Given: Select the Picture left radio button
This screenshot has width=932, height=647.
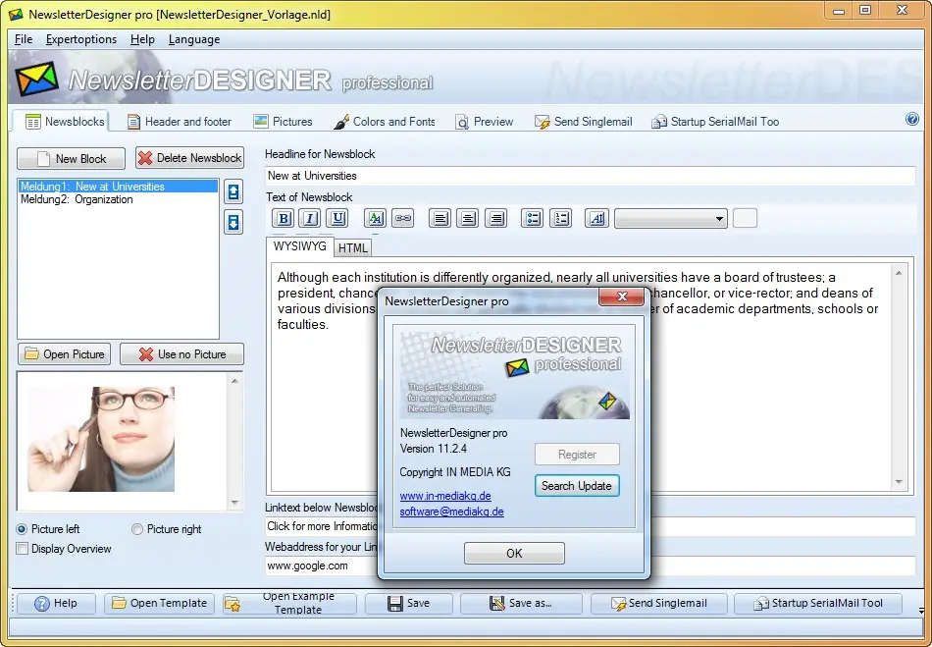Looking at the screenshot, I should [x=22, y=528].
